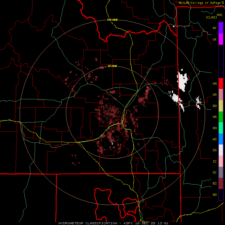
Task: Click the '50 NMI' range ring label
Action: (x=112, y=66)
